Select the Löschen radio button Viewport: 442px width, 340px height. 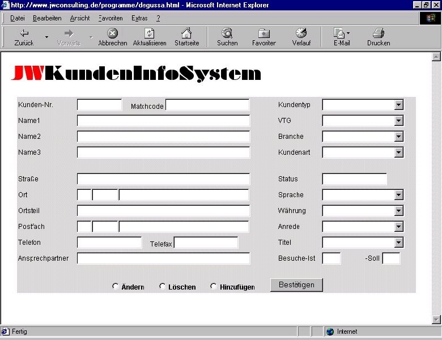[x=162, y=286]
